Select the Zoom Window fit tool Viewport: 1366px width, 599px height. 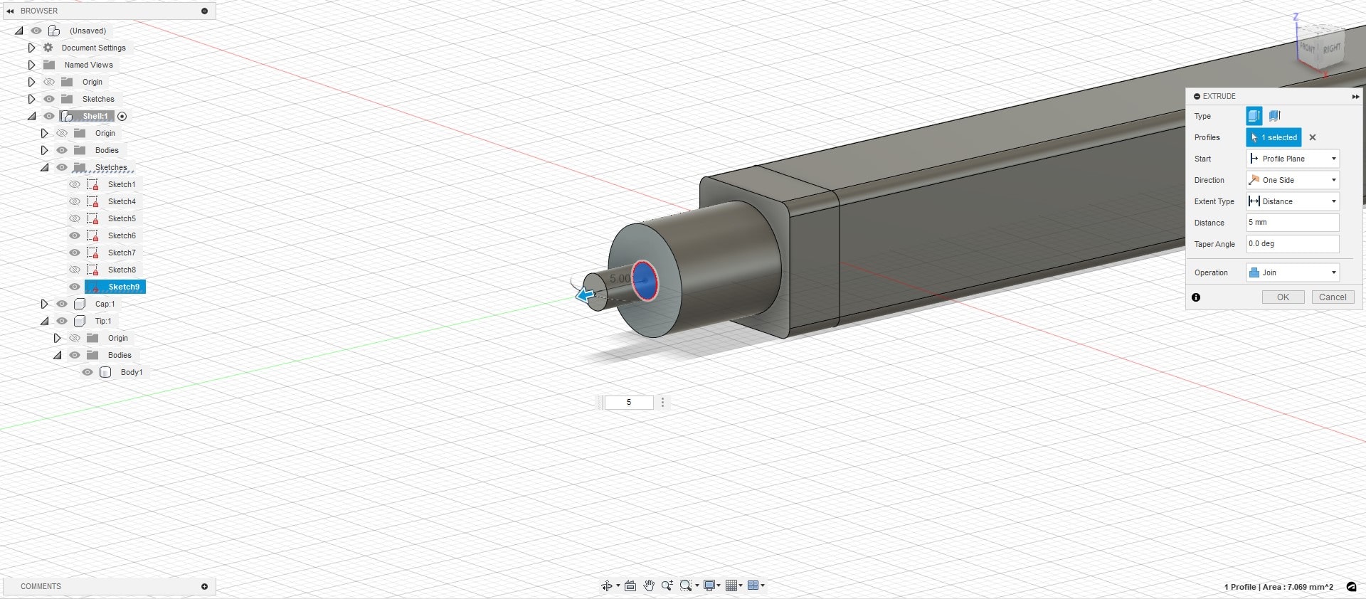(x=685, y=585)
